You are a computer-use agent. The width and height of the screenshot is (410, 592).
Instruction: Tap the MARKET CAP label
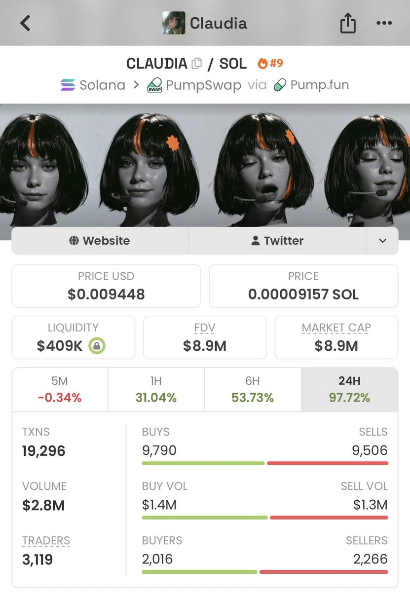point(336,328)
